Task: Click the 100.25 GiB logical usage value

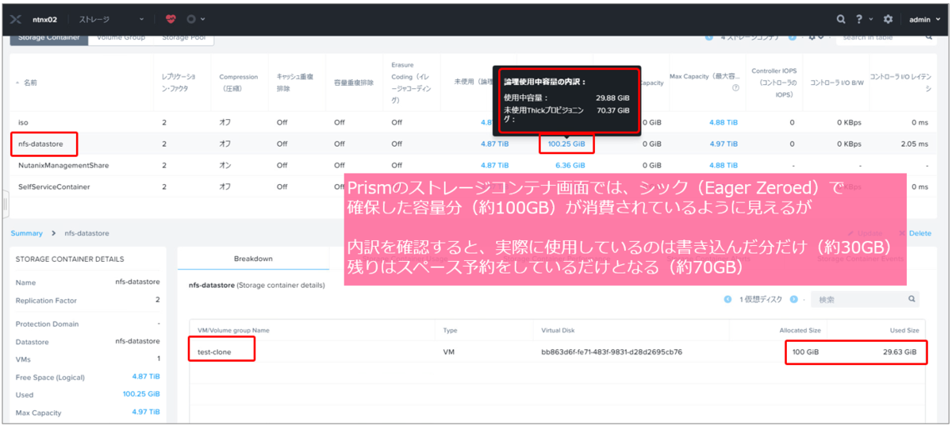Action: coord(566,144)
